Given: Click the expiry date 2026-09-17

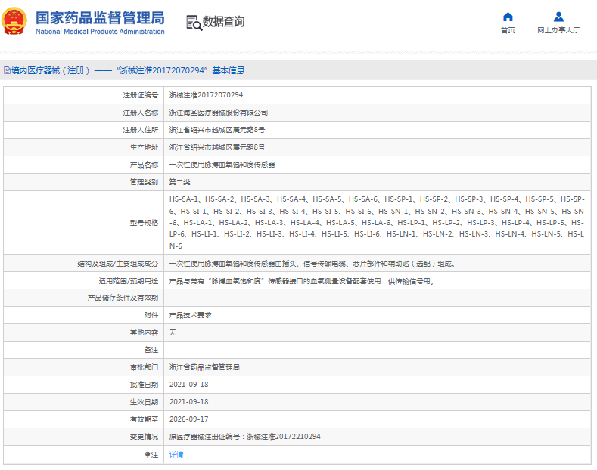Looking at the screenshot, I should pyautogui.click(x=188, y=419).
